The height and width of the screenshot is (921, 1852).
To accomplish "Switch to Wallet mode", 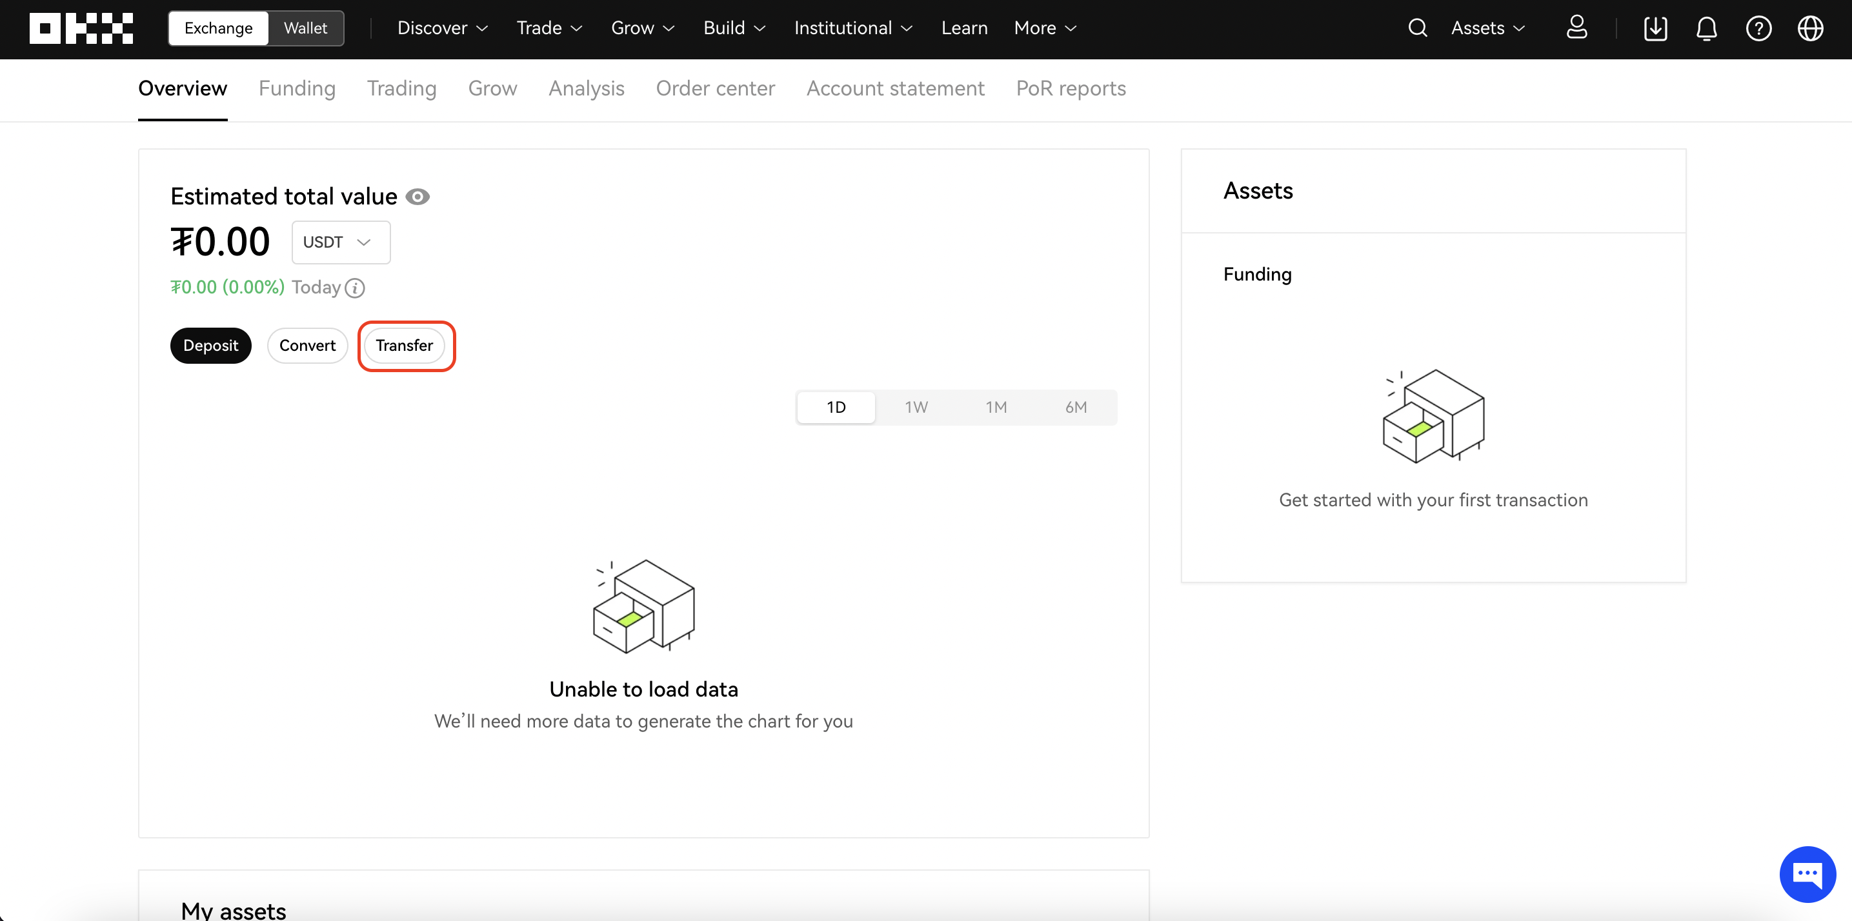I will click(305, 28).
